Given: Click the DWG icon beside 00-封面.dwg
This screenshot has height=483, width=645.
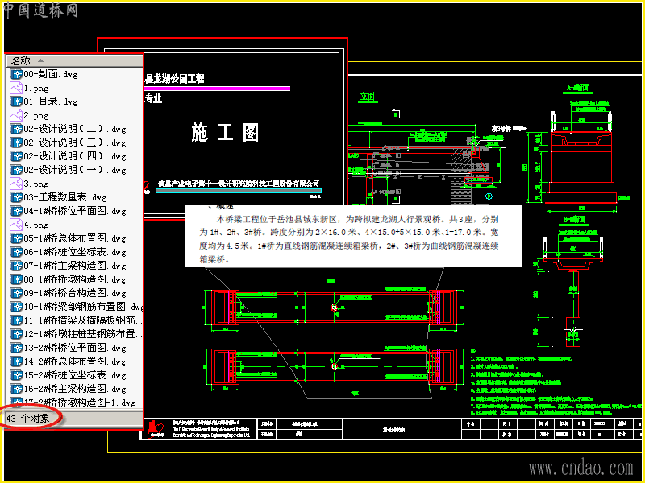Looking at the screenshot, I should [x=16, y=74].
